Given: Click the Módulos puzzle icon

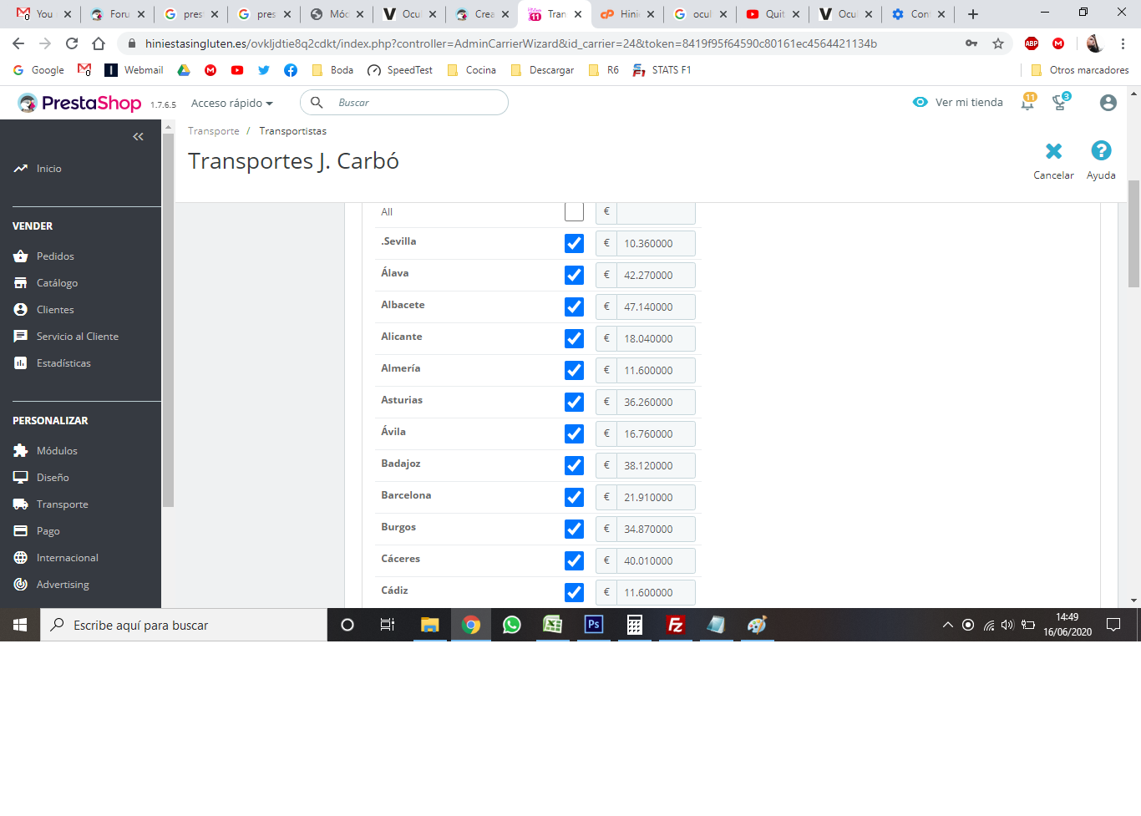Looking at the screenshot, I should coord(21,451).
